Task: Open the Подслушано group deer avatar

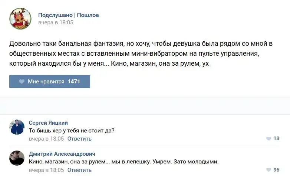Action: click(x=20, y=18)
